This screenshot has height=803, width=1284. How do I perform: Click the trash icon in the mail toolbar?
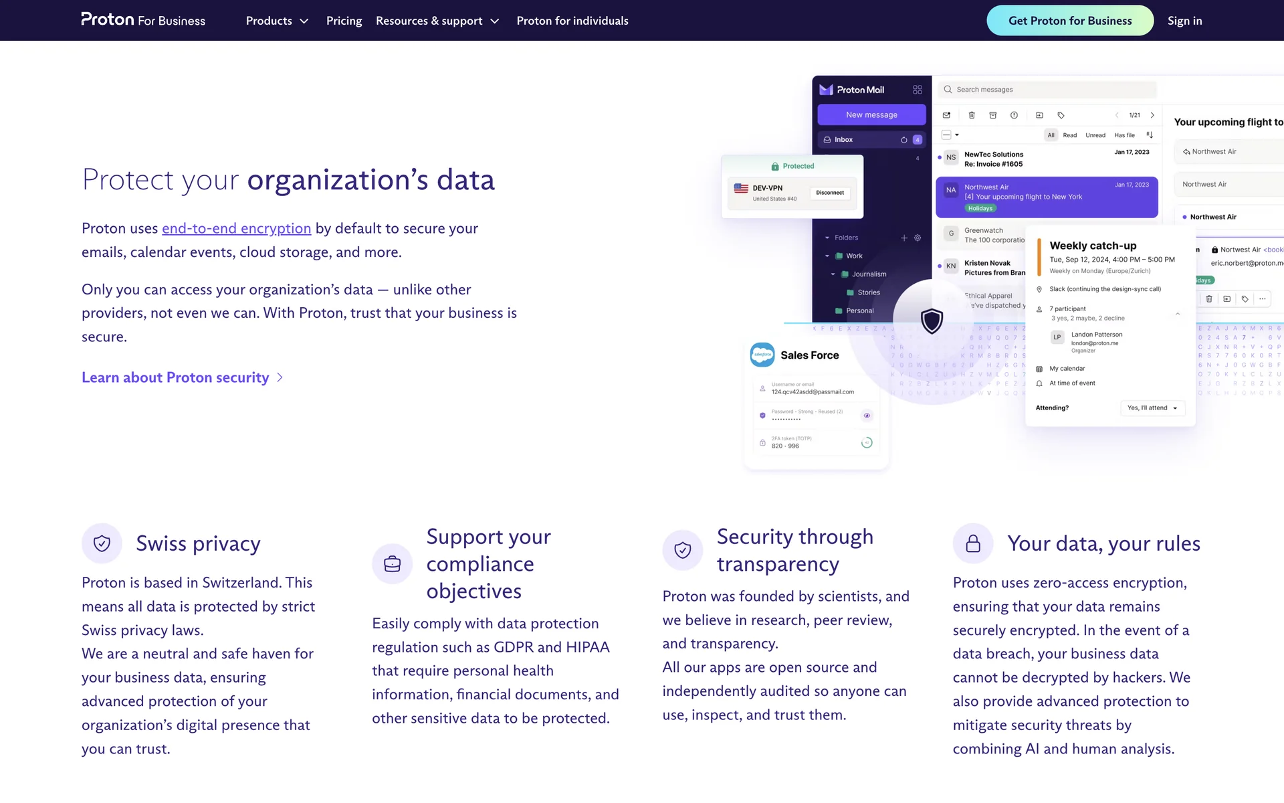[972, 115]
